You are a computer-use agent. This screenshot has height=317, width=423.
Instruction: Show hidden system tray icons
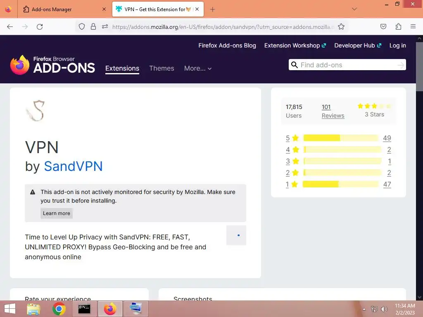364,309
